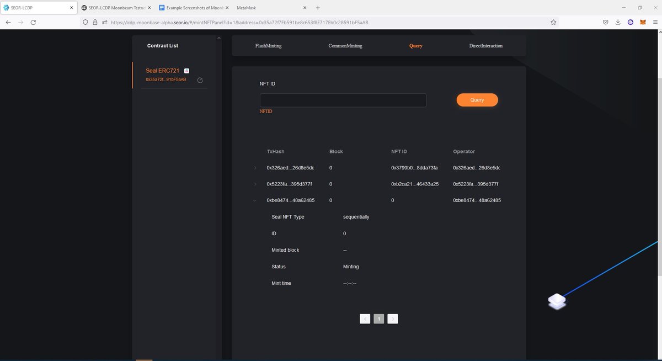662x361 pixels.
Task: Bookmark the page via the star icon
Action: coord(553,22)
